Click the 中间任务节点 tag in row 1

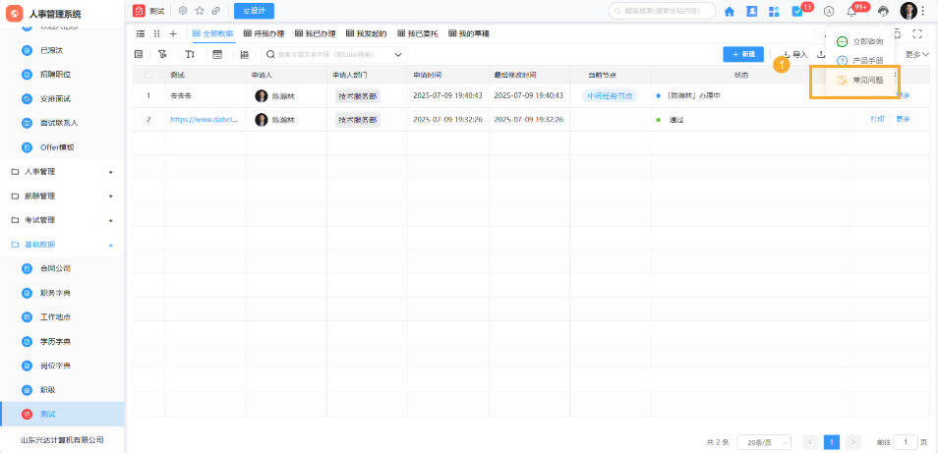(x=610, y=95)
